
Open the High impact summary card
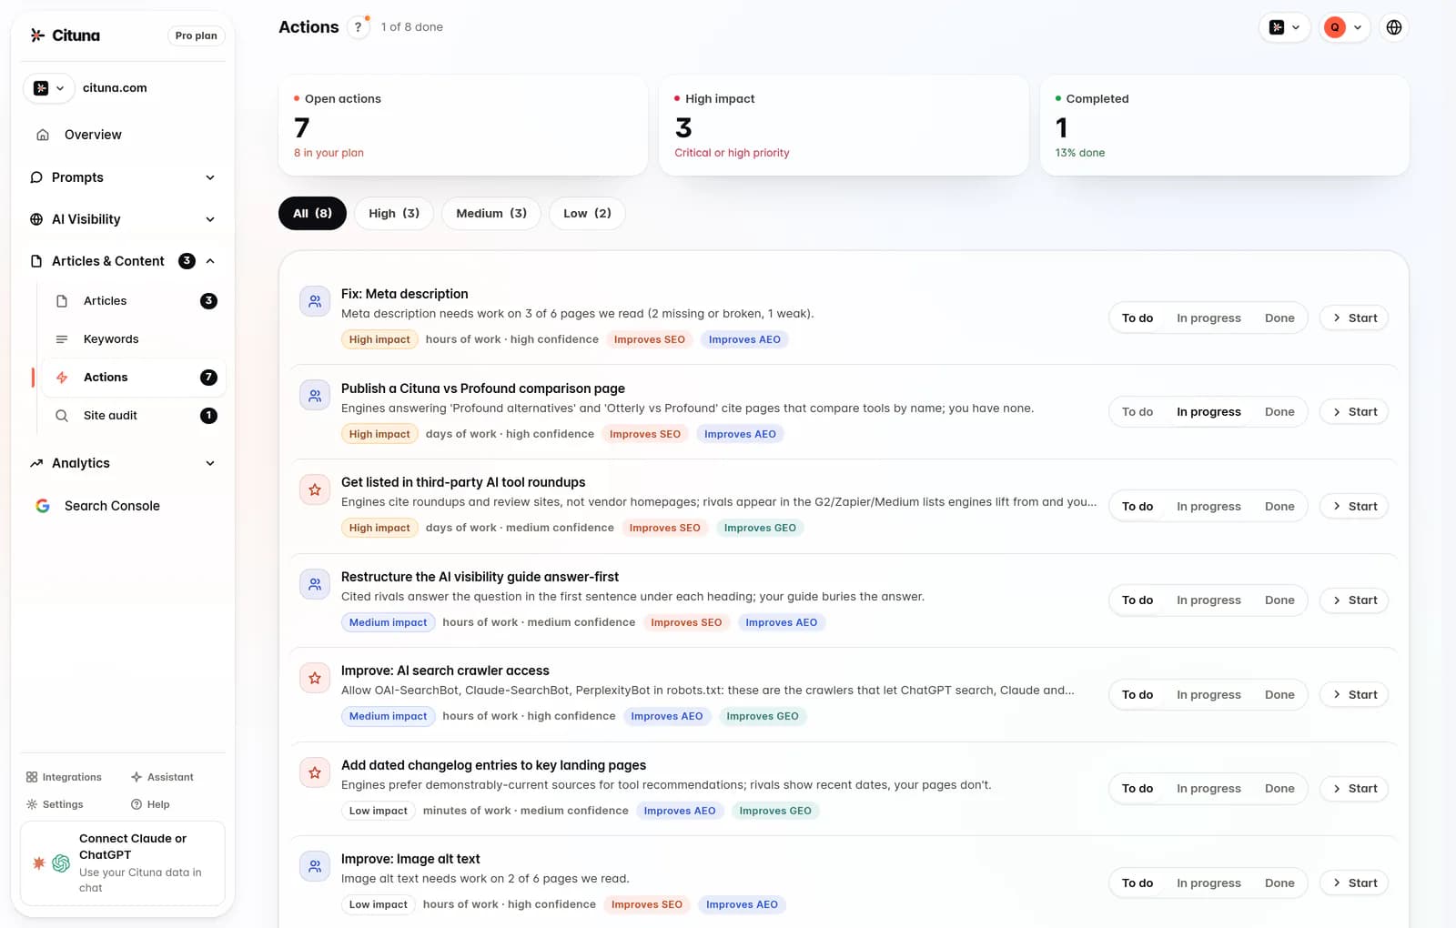(844, 126)
